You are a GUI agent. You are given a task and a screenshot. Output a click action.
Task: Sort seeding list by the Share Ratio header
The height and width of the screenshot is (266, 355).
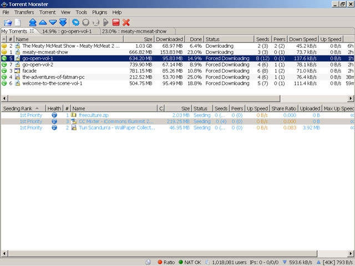[283, 109]
